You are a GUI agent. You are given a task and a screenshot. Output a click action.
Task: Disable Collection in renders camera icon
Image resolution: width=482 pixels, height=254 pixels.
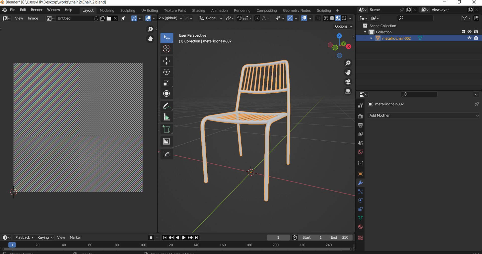(x=476, y=32)
